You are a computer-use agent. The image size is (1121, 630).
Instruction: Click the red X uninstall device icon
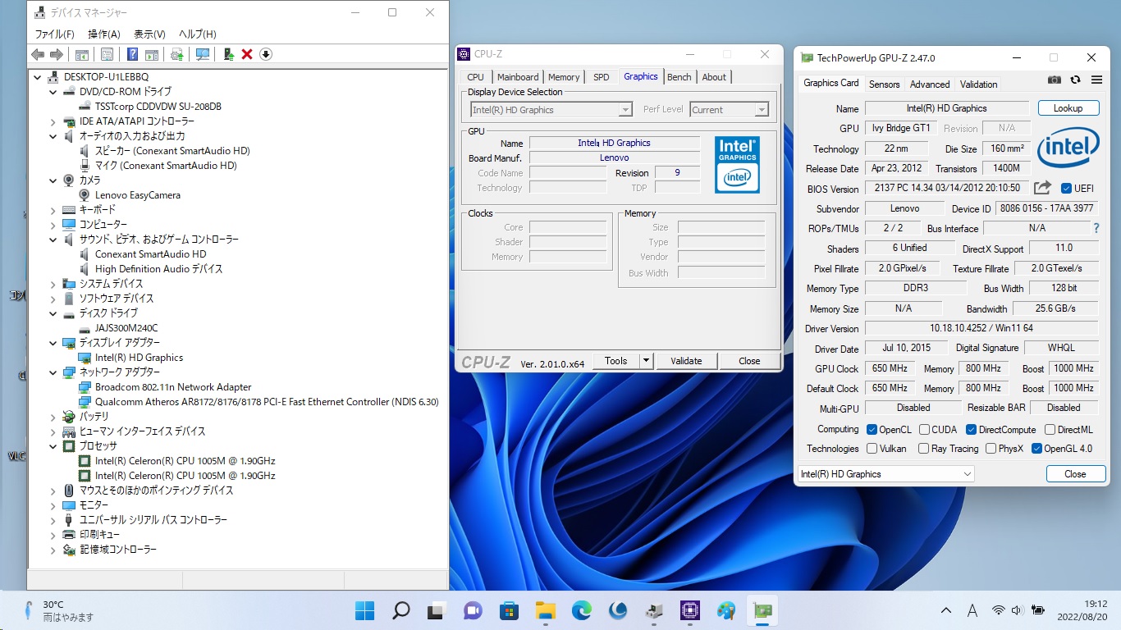pyautogui.click(x=246, y=54)
